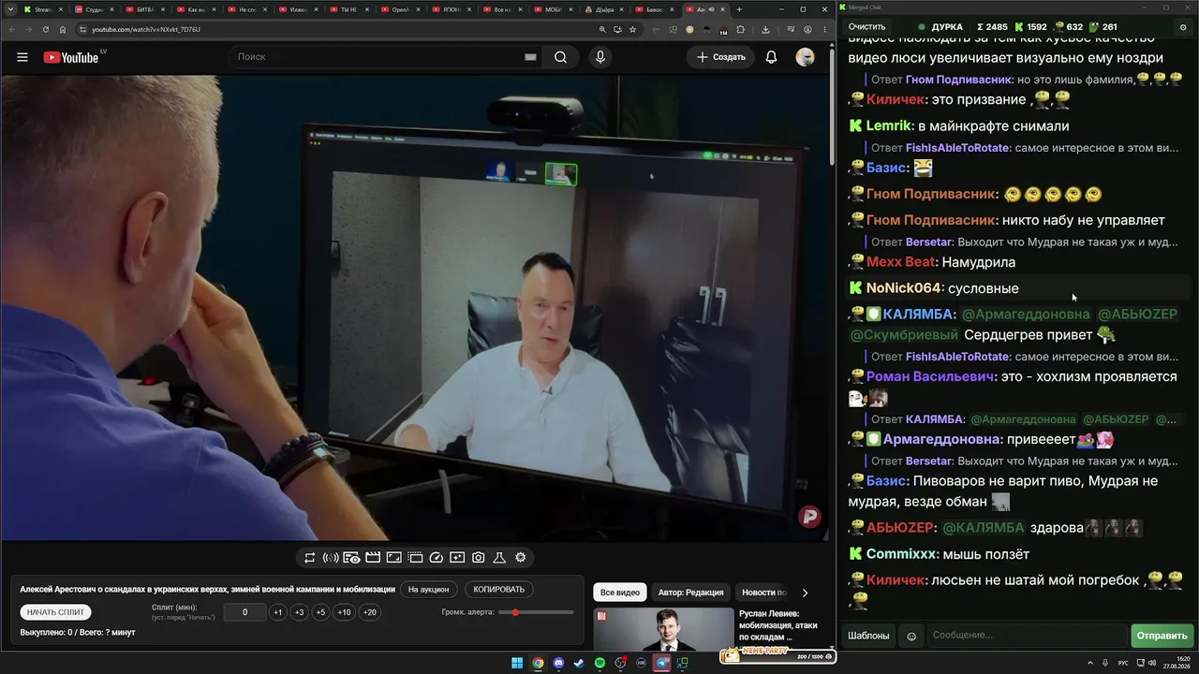
Task: Click the video player frame
Action: click(414, 307)
